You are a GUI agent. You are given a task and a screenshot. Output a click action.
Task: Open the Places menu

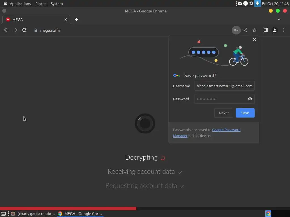point(41,4)
